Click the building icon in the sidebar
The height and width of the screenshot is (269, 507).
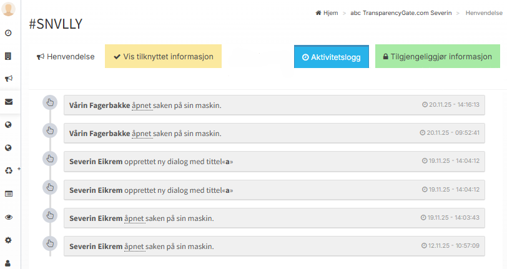(9, 56)
